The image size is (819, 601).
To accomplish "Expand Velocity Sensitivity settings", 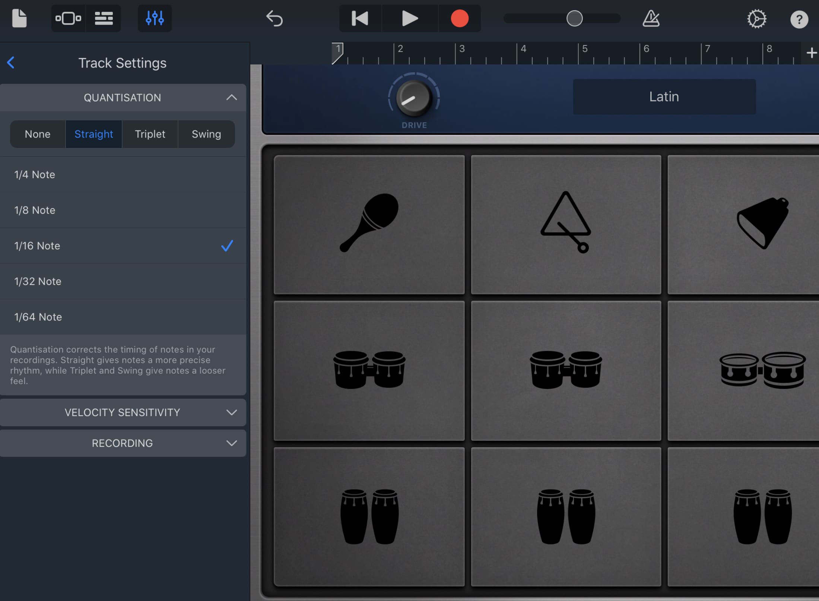I will (x=123, y=412).
